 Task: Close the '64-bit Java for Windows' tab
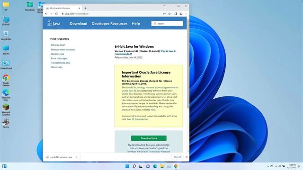click(x=79, y=8)
